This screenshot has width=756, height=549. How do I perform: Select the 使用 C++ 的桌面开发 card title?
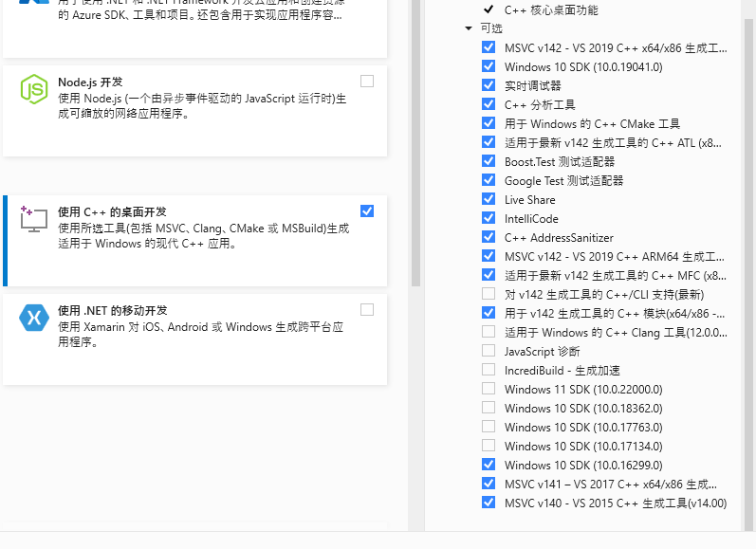(112, 212)
